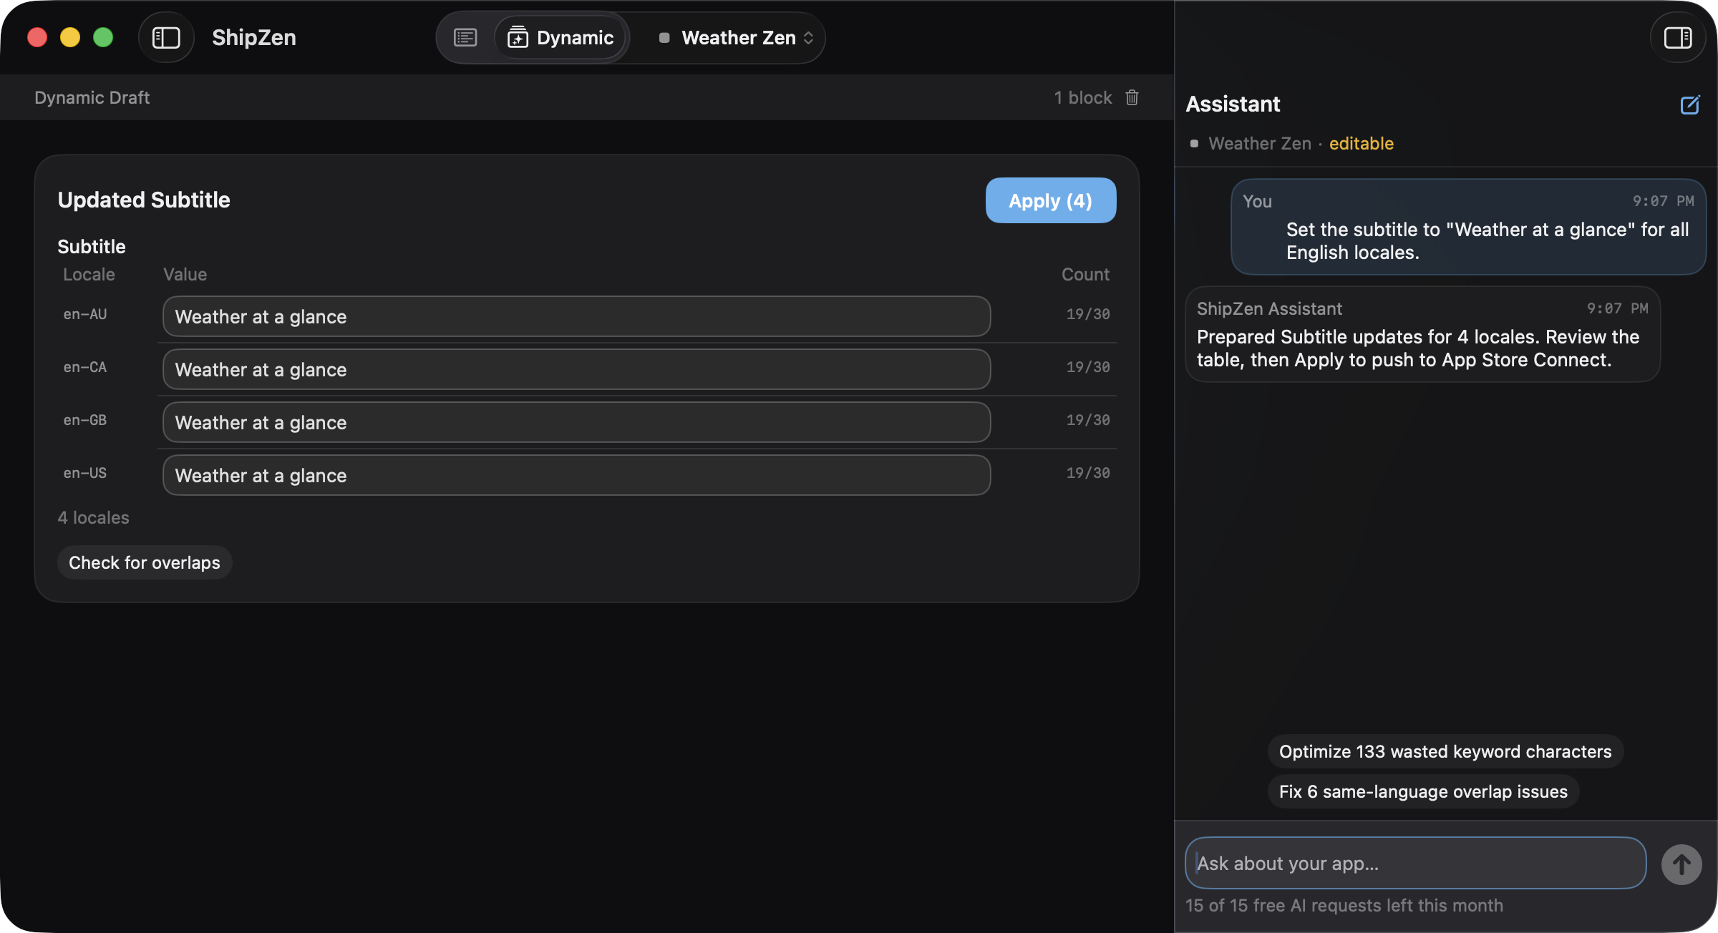Click the Apply (4) button
1718x933 pixels.
tap(1050, 200)
